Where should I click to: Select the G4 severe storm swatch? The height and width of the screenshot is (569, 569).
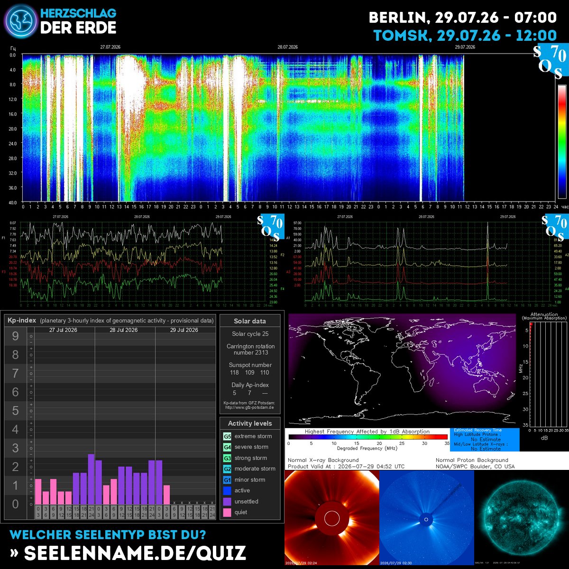(x=227, y=447)
